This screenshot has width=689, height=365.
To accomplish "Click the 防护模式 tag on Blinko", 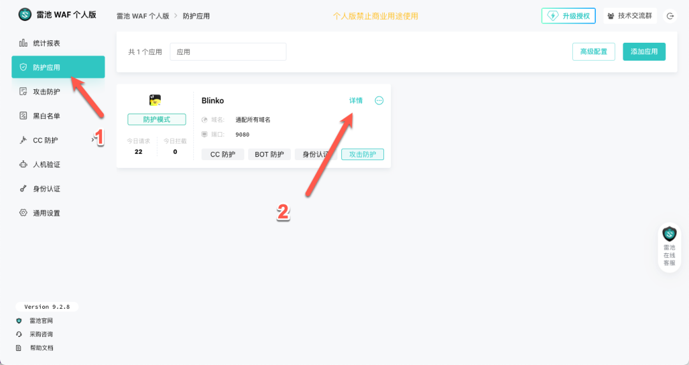I will [157, 119].
